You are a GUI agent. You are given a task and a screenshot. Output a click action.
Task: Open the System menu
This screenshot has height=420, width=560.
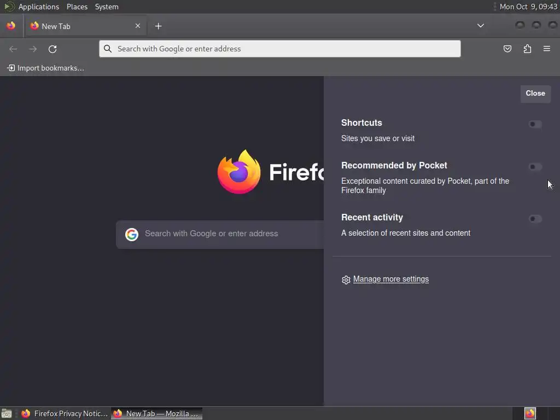tap(107, 7)
